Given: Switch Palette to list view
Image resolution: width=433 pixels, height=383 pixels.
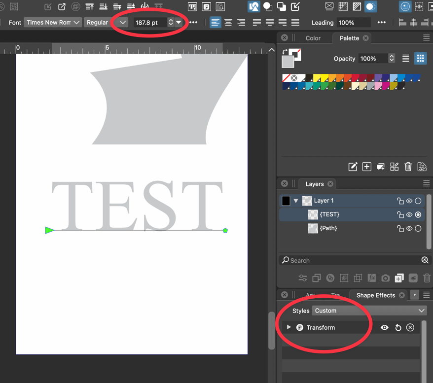Looking at the screenshot, I should point(405,58).
